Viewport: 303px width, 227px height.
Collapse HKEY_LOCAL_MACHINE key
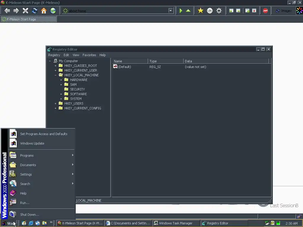(55, 75)
